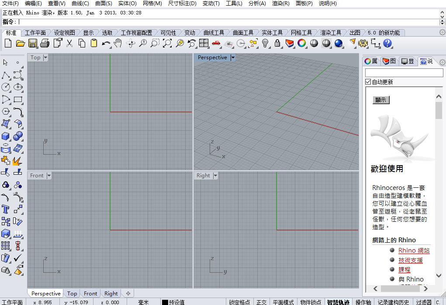Select the Circle drawing tool

6,87
